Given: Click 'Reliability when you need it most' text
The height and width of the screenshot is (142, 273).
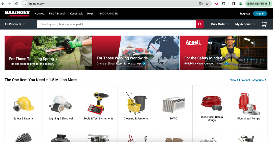Looking at the screenshot, I should click(x=204, y=64).
